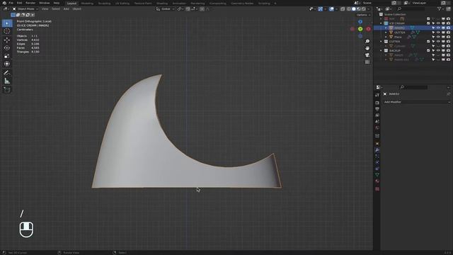The image size is (453, 255).
Task: Open the Help menu
Action: pos(57,3)
